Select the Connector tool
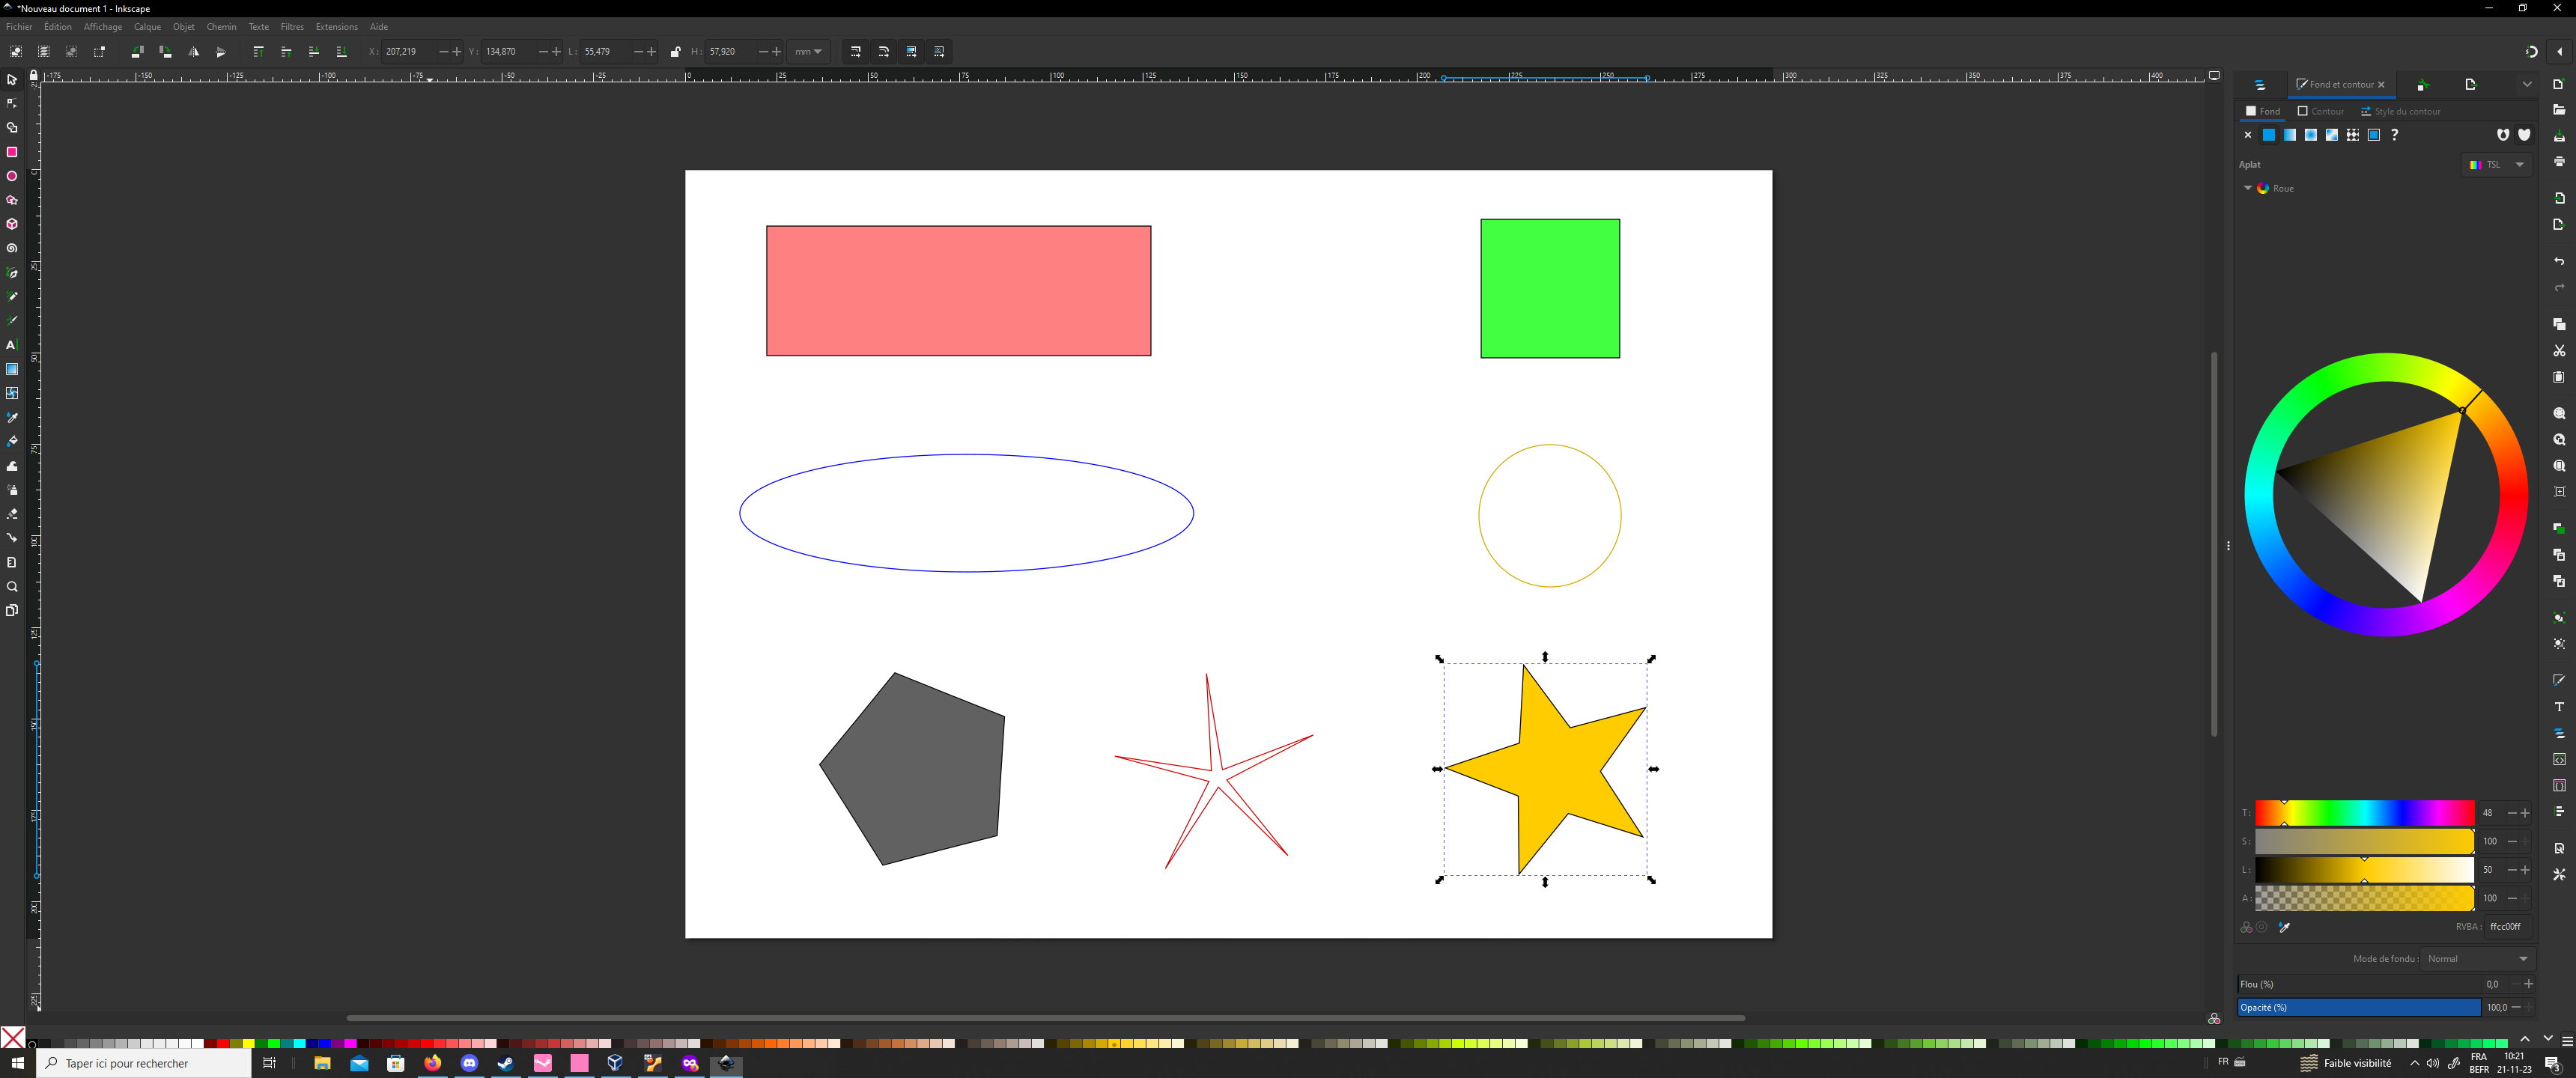This screenshot has height=1078, width=2576. pyautogui.click(x=12, y=538)
